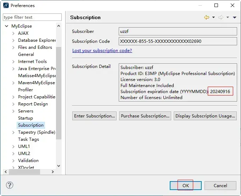241x196 pixels.
Task: Click the tree scroll right arrow
Action: tap(53, 172)
